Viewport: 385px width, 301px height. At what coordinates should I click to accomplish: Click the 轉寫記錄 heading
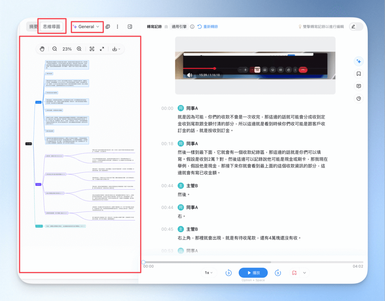point(154,27)
